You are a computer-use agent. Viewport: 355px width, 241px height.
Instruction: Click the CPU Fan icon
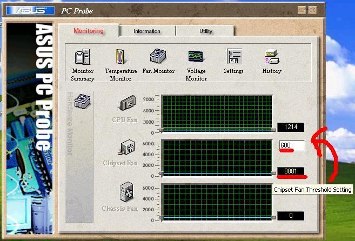click(128, 103)
